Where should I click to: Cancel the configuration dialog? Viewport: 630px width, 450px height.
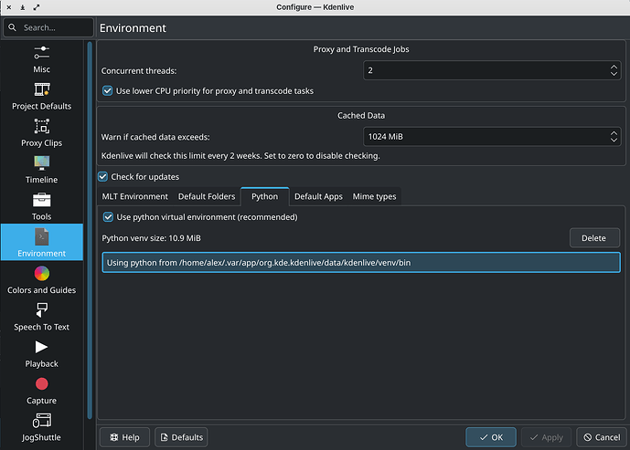coord(602,437)
